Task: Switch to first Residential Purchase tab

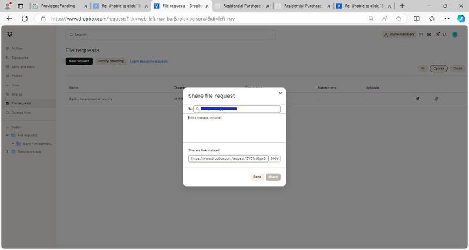Action: (x=242, y=6)
